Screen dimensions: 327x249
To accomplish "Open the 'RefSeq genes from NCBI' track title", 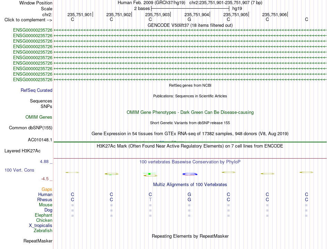I will 190,85.
